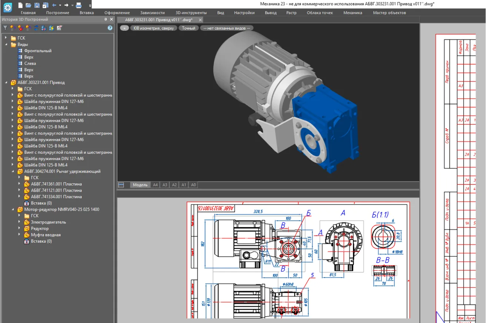Expand the Электродвигатель tree node
Image resolution: width=486 pixels, height=323 pixels.
click(x=19, y=222)
